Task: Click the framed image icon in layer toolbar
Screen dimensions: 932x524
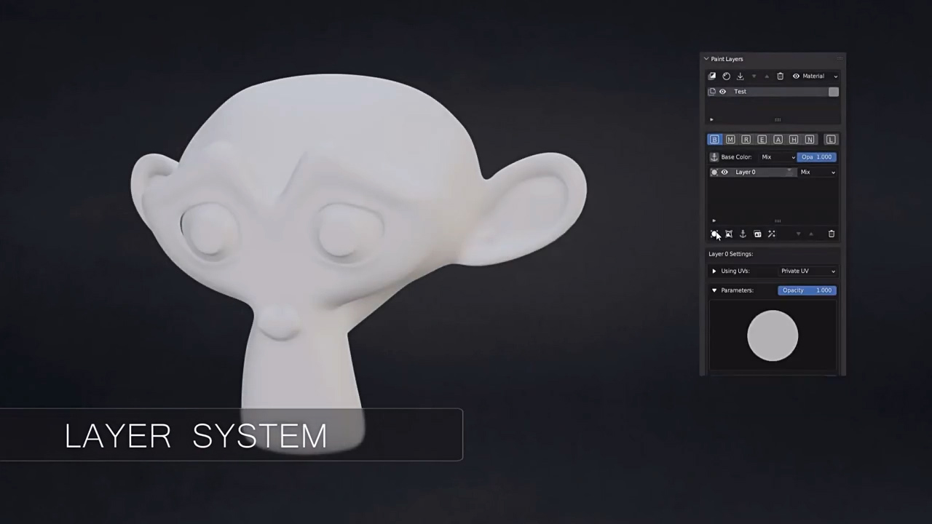Action: click(729, 234)
